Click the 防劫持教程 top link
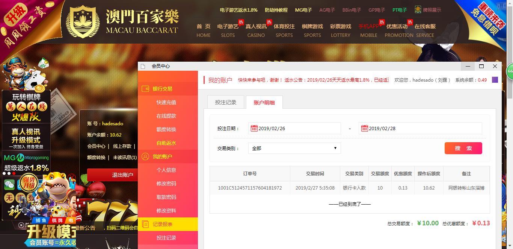This screenshot has width=513, height=249. (x=276, y=10)
